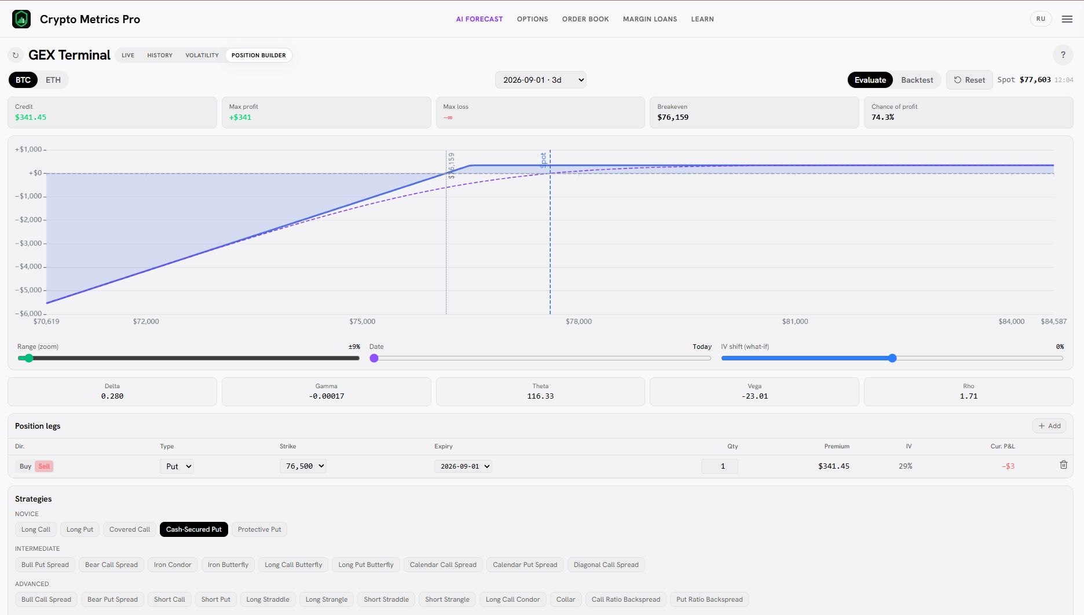Choose the Long Put Butterfly strategy

366,565
